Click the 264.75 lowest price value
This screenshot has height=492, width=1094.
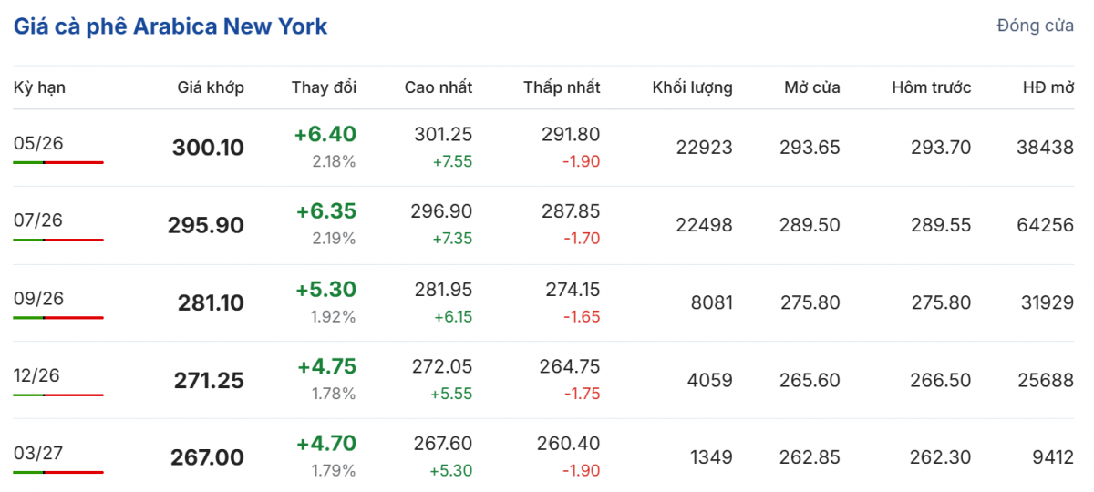pyautogui.click(x=569, y=366)
